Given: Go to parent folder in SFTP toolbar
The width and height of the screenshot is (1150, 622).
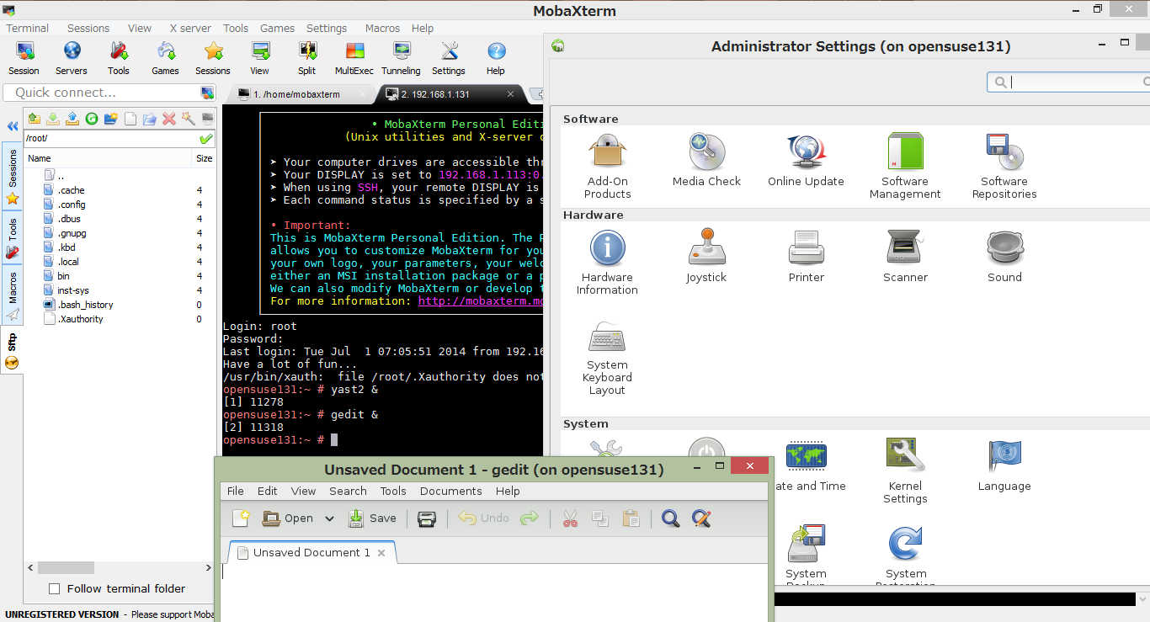Looking at the screenshot, I should (x=34, y=119).
